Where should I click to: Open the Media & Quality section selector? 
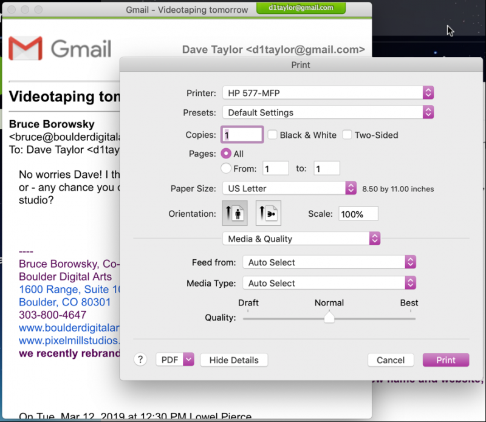(x=301, y=238)
